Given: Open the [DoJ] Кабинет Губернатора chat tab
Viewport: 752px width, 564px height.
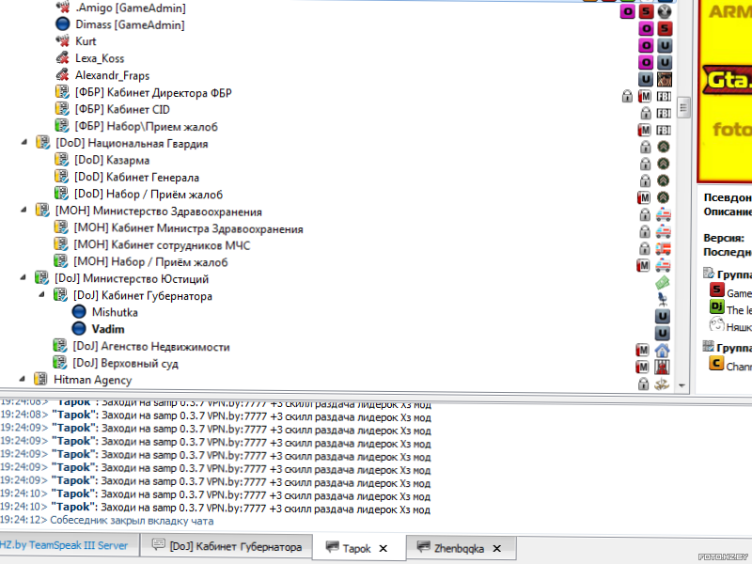Looking at the screenshot, I should pyautogui.click(x=227, y=547).
